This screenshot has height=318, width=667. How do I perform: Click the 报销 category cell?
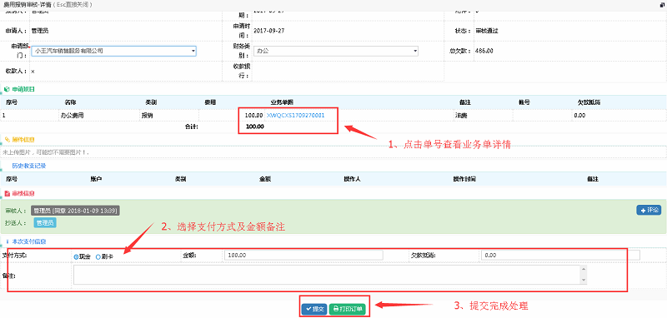[148, 115]
